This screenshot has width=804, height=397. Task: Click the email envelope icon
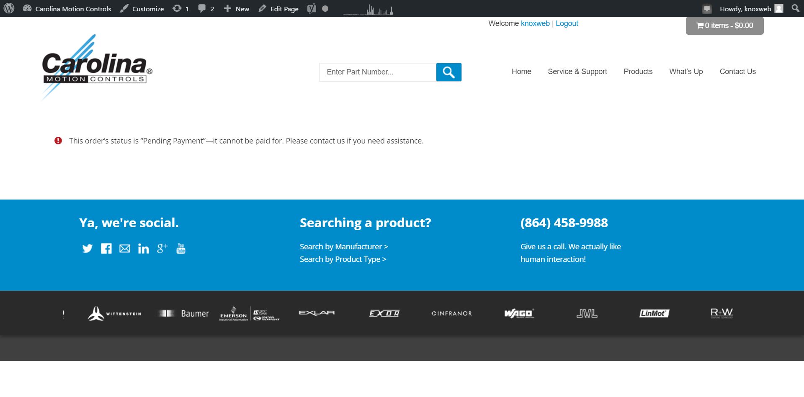coord(125,248)
